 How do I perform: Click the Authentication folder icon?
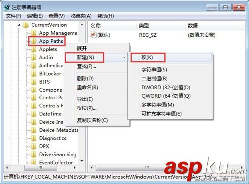[x=34, y=66]
